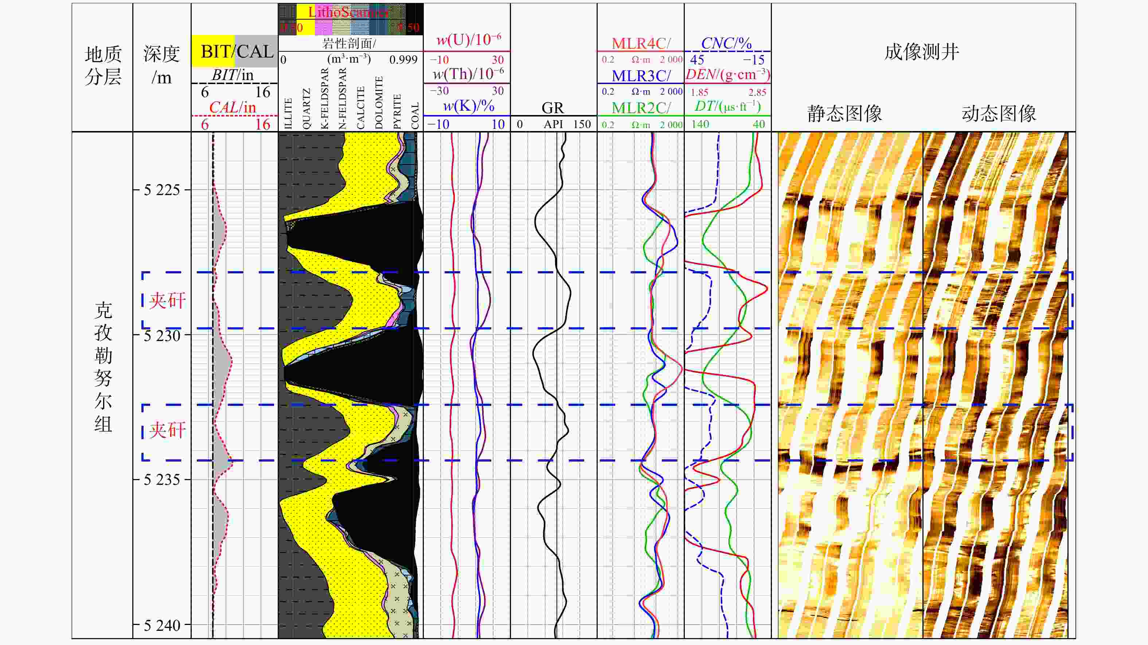Click the red DEN density label
The image size is (1148, 645).
[x=727, y=75]
